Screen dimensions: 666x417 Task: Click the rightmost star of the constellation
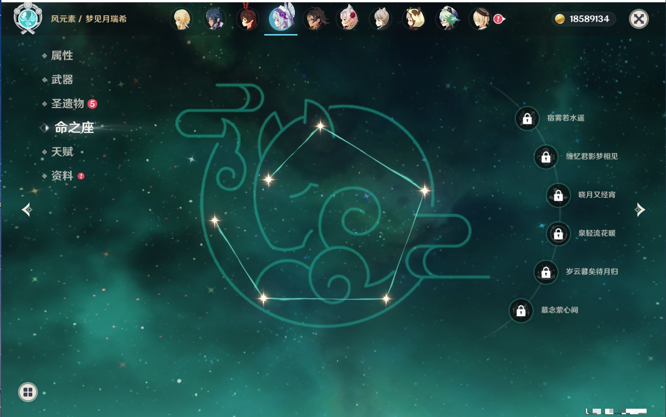[x=424, y=190]
